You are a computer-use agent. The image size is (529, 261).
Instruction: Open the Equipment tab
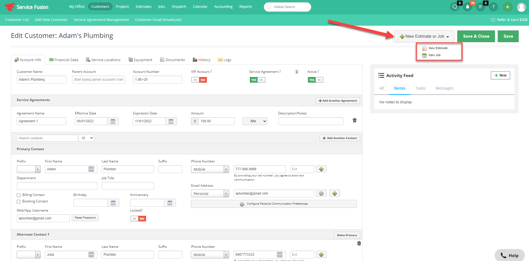[140, 60]
